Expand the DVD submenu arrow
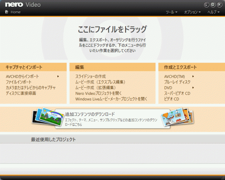The height and width of the screenshot is (180, 225). pos(193,87)
